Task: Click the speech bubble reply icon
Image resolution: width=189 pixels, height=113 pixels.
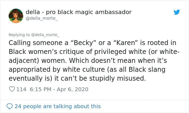Action: pos(9,106)
